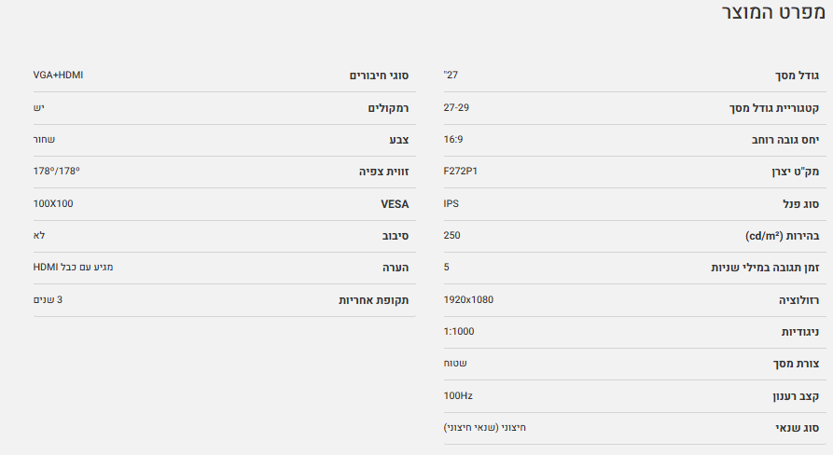Click the 100Hz refresh rate value
Image resolution: width=833 pixels, height=455 pixels.
pyautogui.click(x=458, y=395)
